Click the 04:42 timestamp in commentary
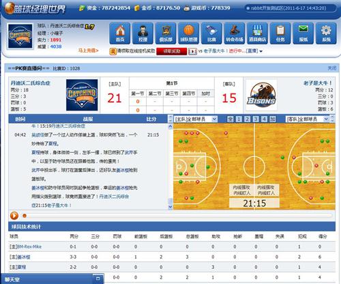This screenshot has width=341, height=284. [x=20, y=135]
